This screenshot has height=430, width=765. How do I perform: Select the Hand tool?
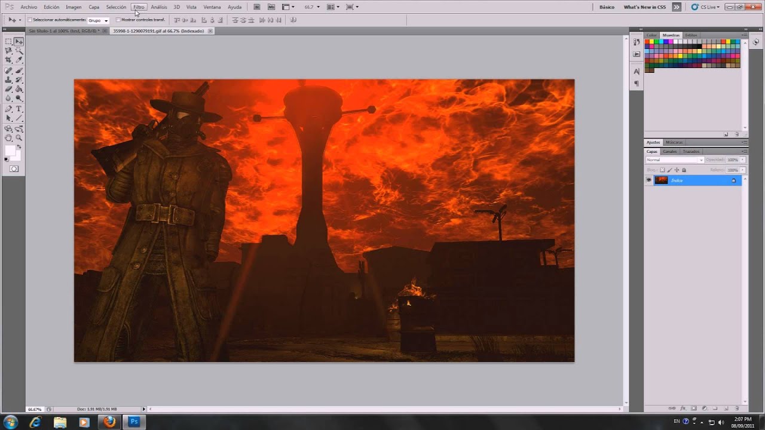click(x=9, y=137)
